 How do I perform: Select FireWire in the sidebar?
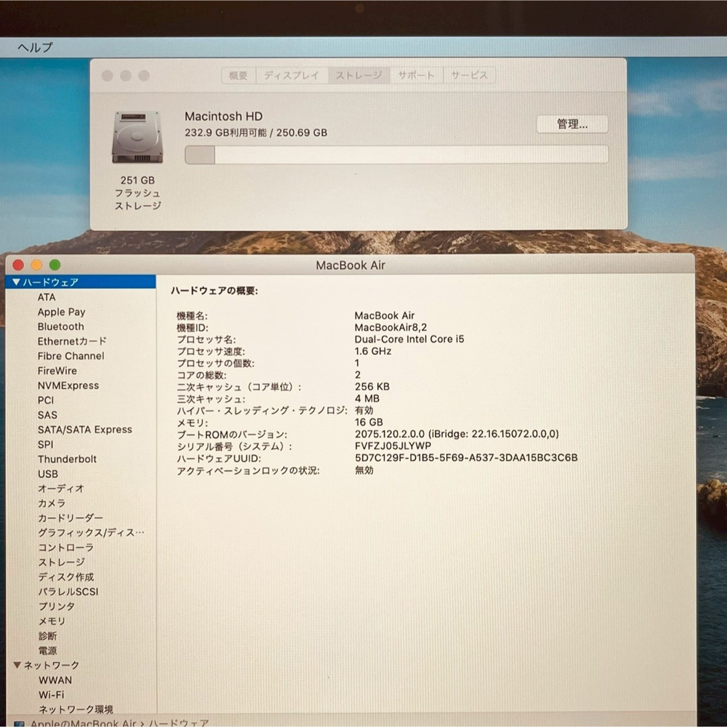[57, 371]
